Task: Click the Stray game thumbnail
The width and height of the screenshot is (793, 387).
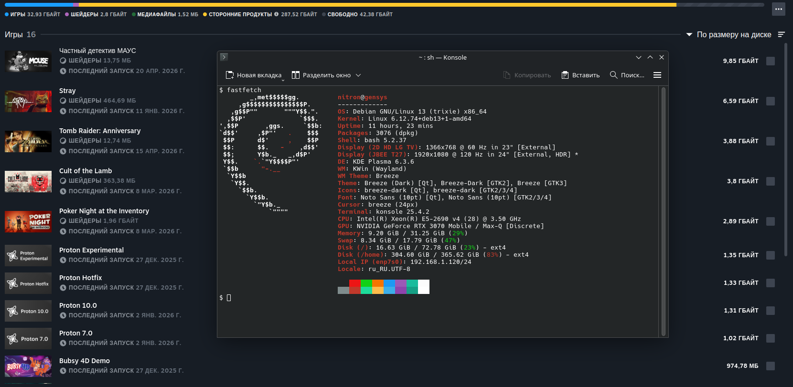Action: pyautogui.click(x=28, y=101)
